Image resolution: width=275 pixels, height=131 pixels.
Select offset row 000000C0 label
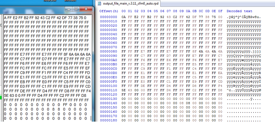click(x=108, y=69)
